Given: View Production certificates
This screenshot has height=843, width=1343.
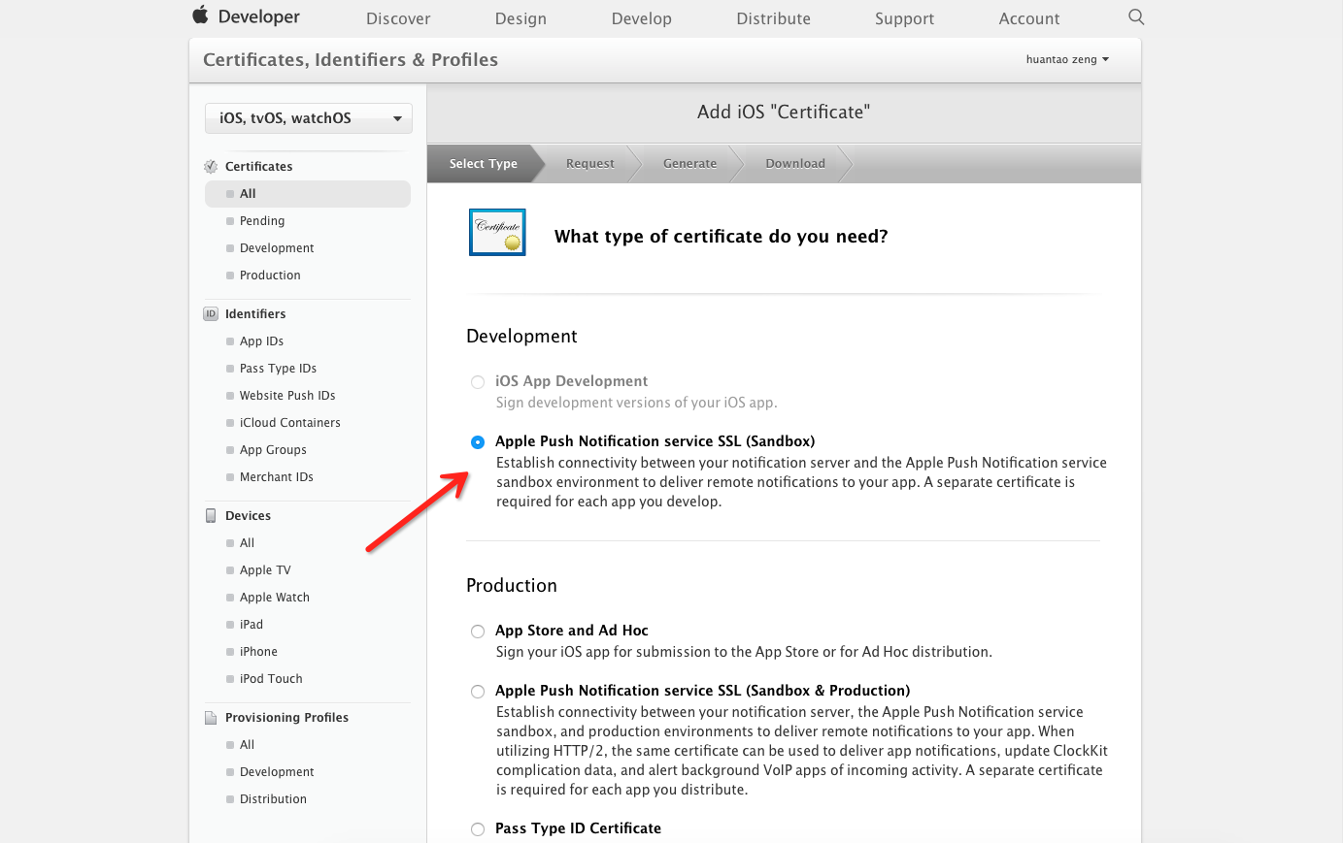Looking at the screenshot, I should point(270,276).
